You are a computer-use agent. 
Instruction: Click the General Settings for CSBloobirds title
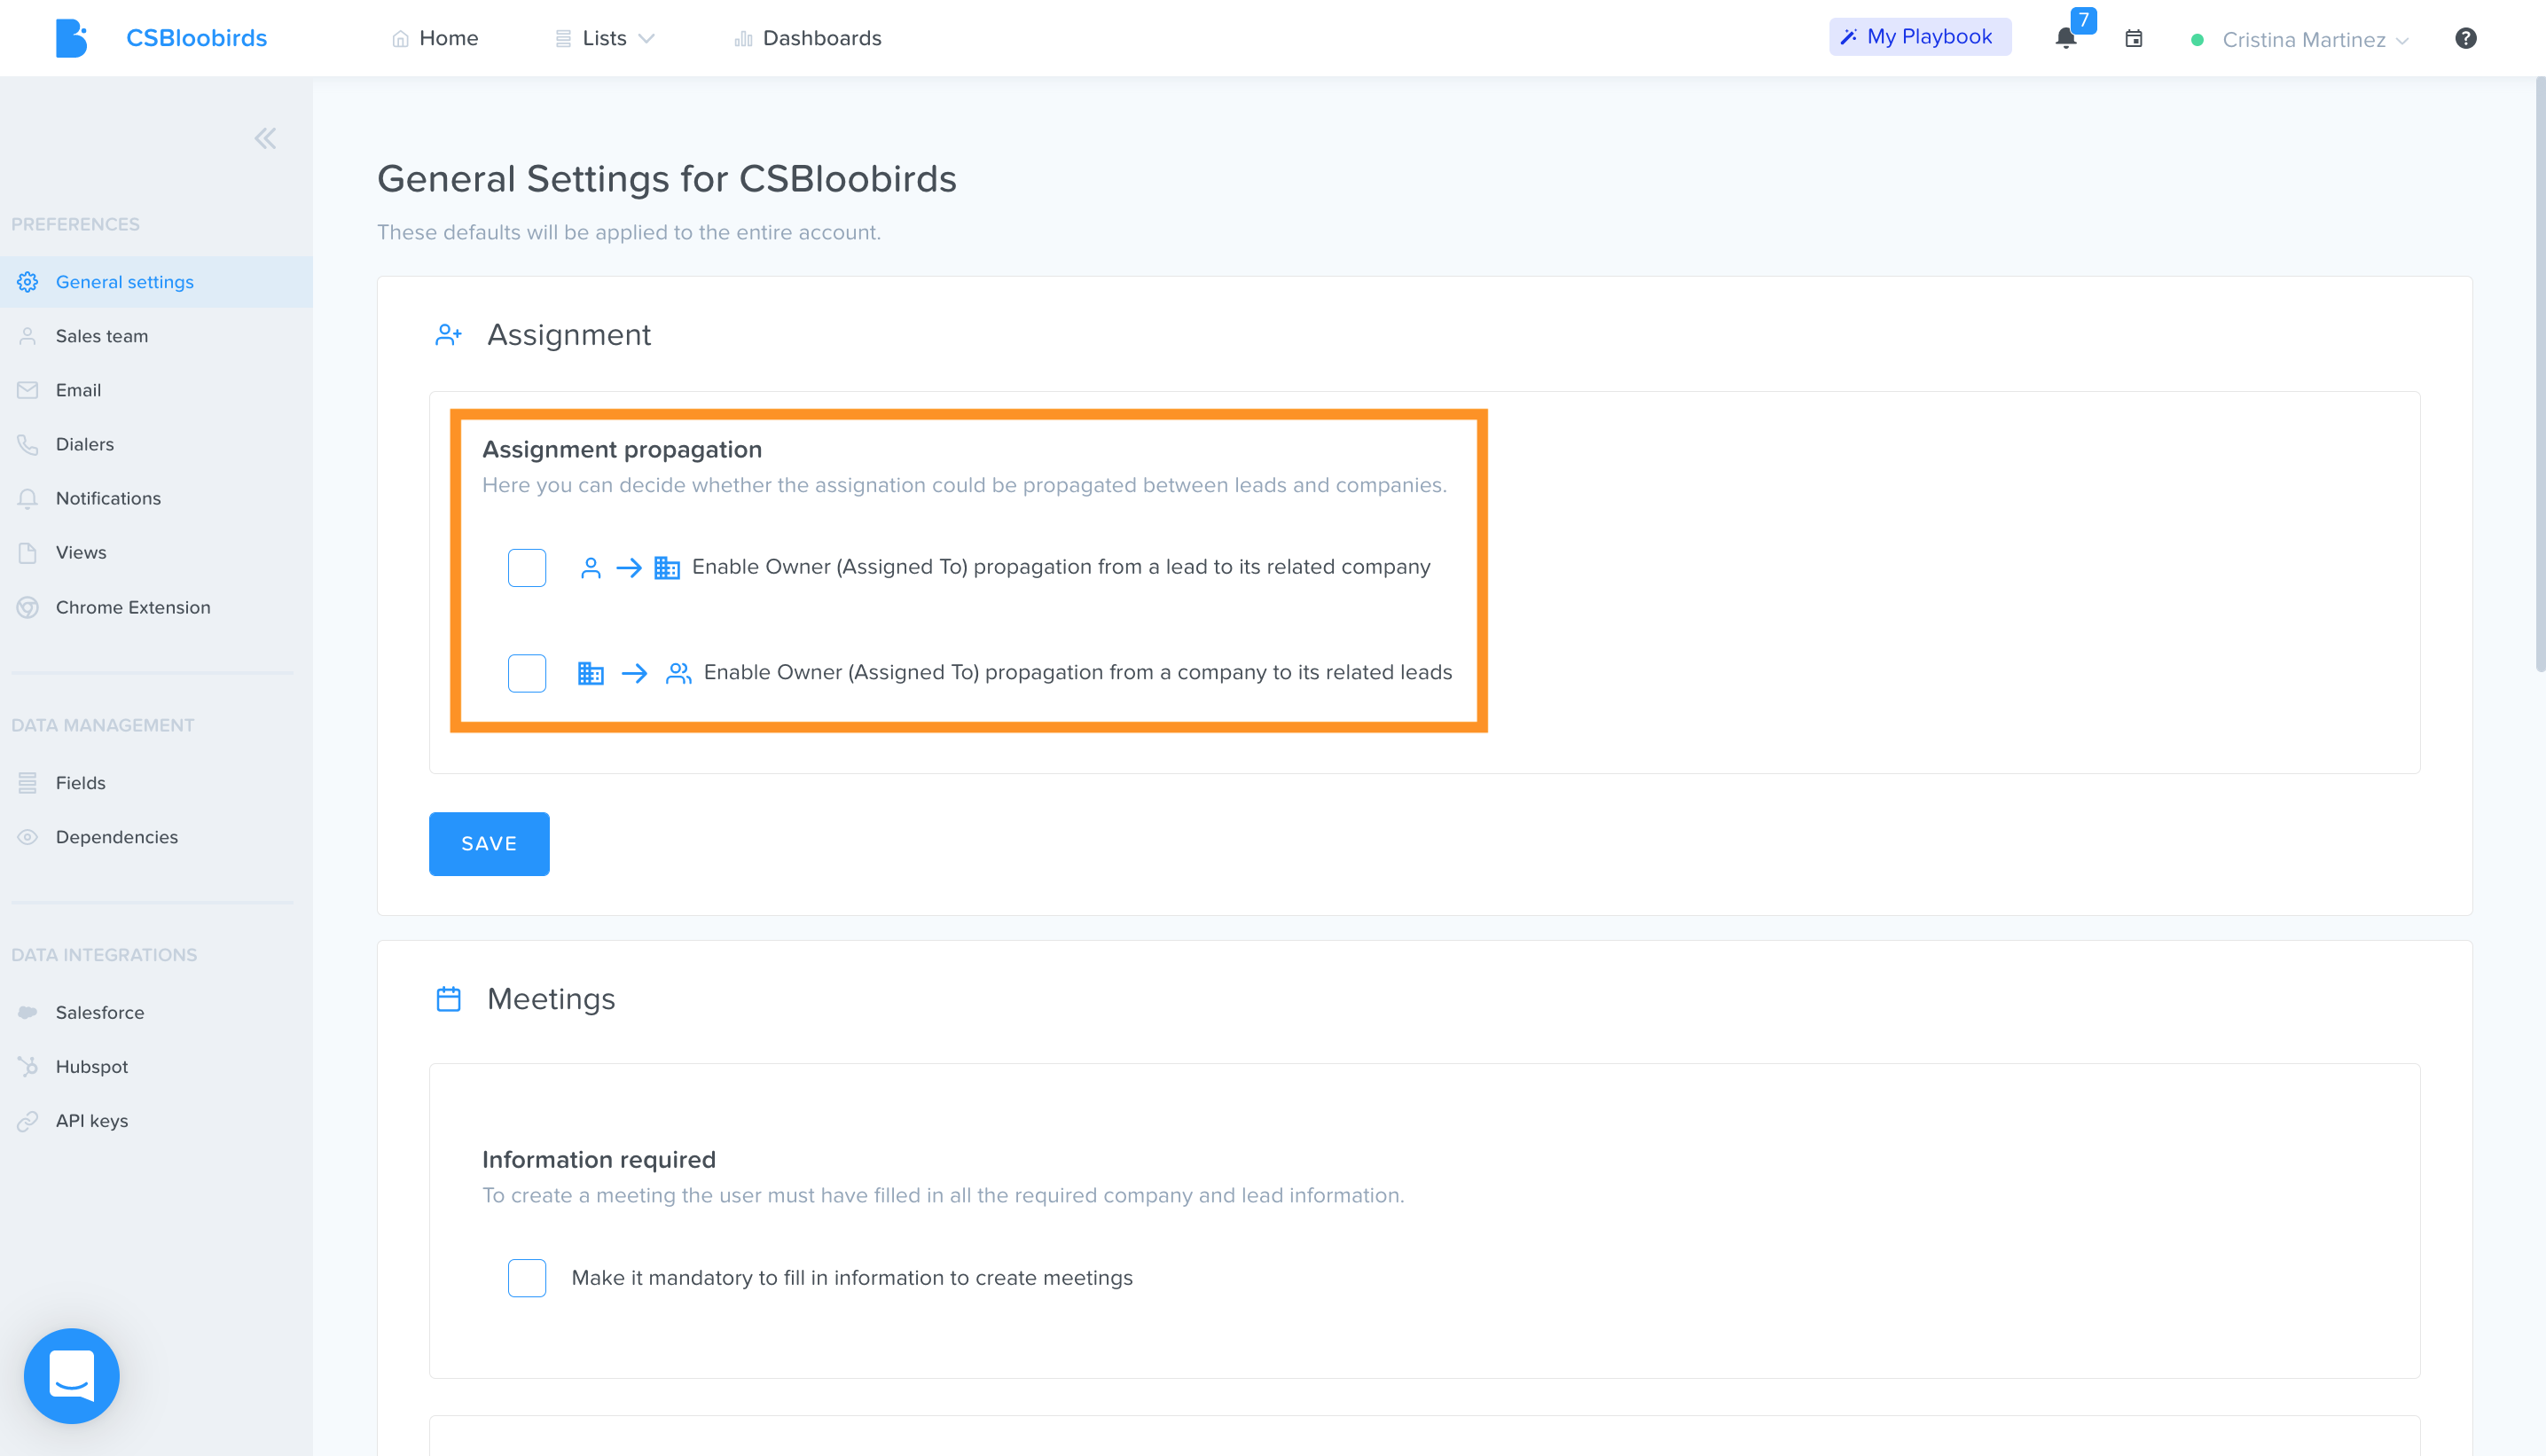click(667, 179)
